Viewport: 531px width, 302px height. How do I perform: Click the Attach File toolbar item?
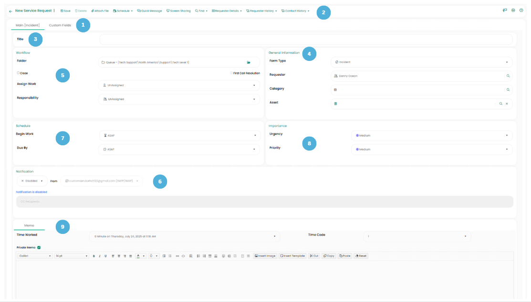coord(100,10)
